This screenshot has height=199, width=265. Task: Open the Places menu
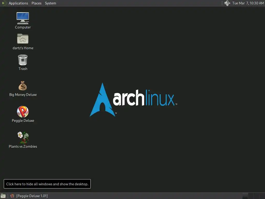coord(36,3)
